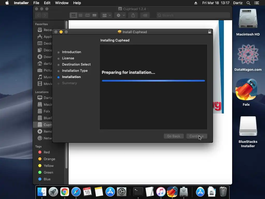Open Spotlight search in the menu bar

tap(248, 3)
